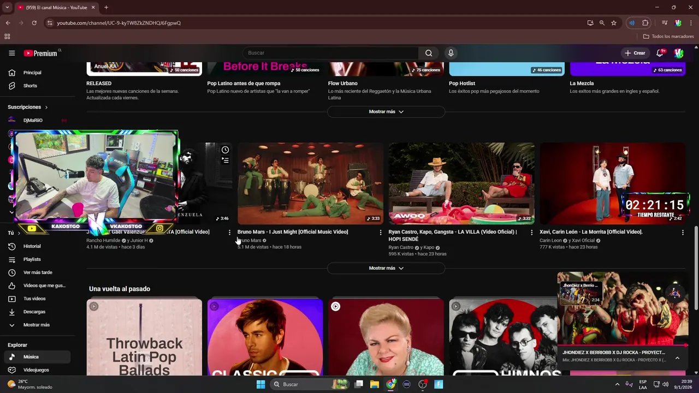Open options menu for Rancho Humilde video
The image size is (699, 393).
coord(229,233)
